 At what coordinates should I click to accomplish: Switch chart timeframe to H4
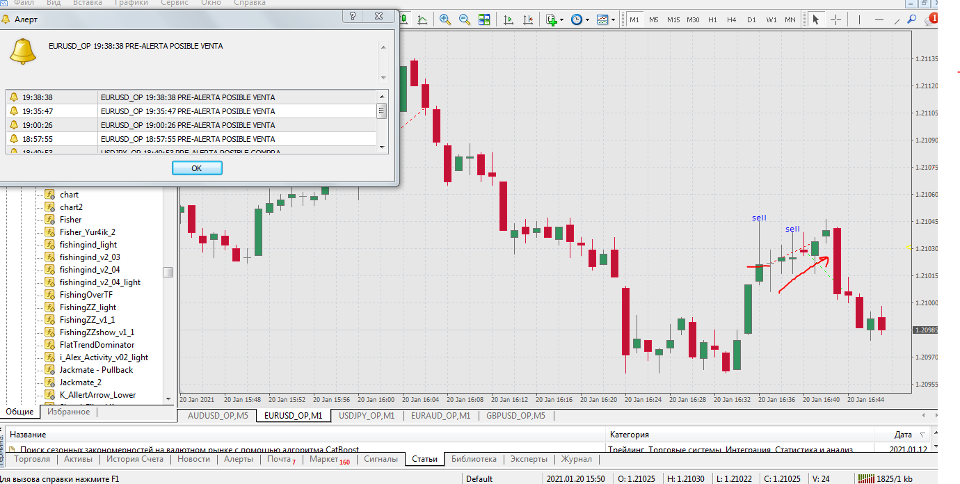click(732, 19)
